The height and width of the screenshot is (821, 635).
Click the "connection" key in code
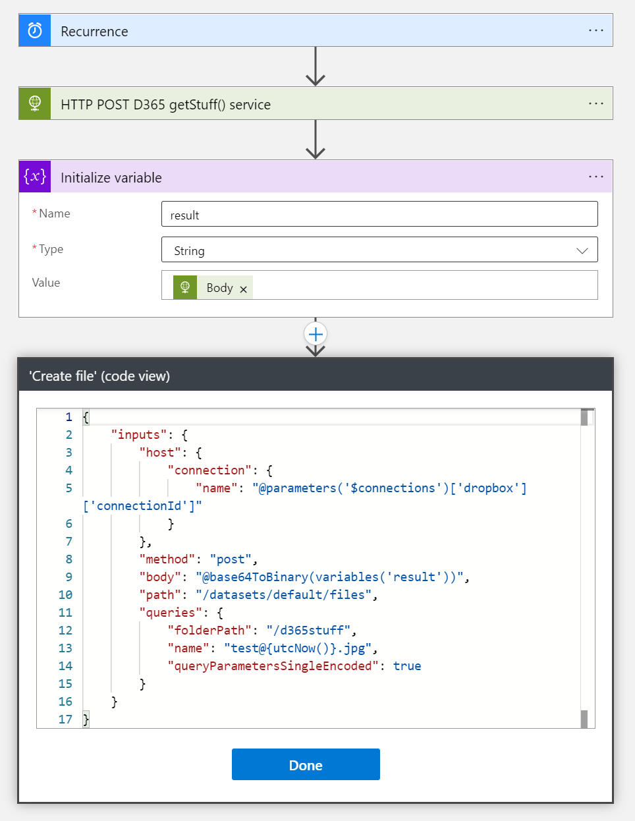(x=209, y=470)
